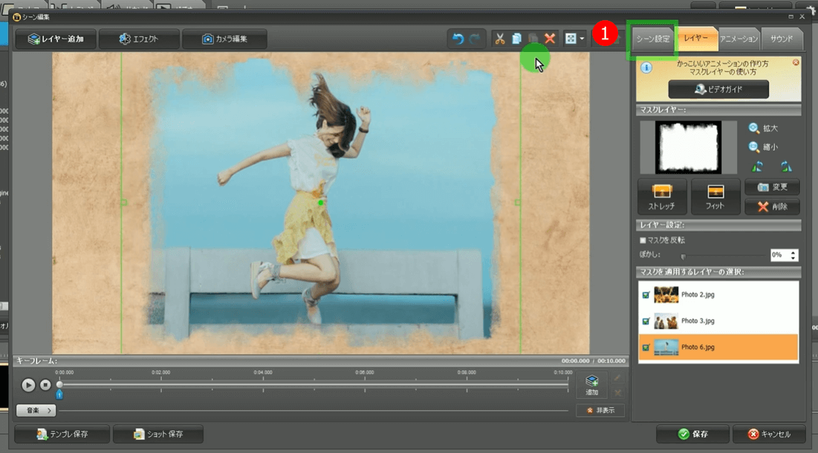The height and width of the screenshot is (453, 818).
Task: Open the grid view dropdown arrow in toolbar
Action: [x=582, y=39]
